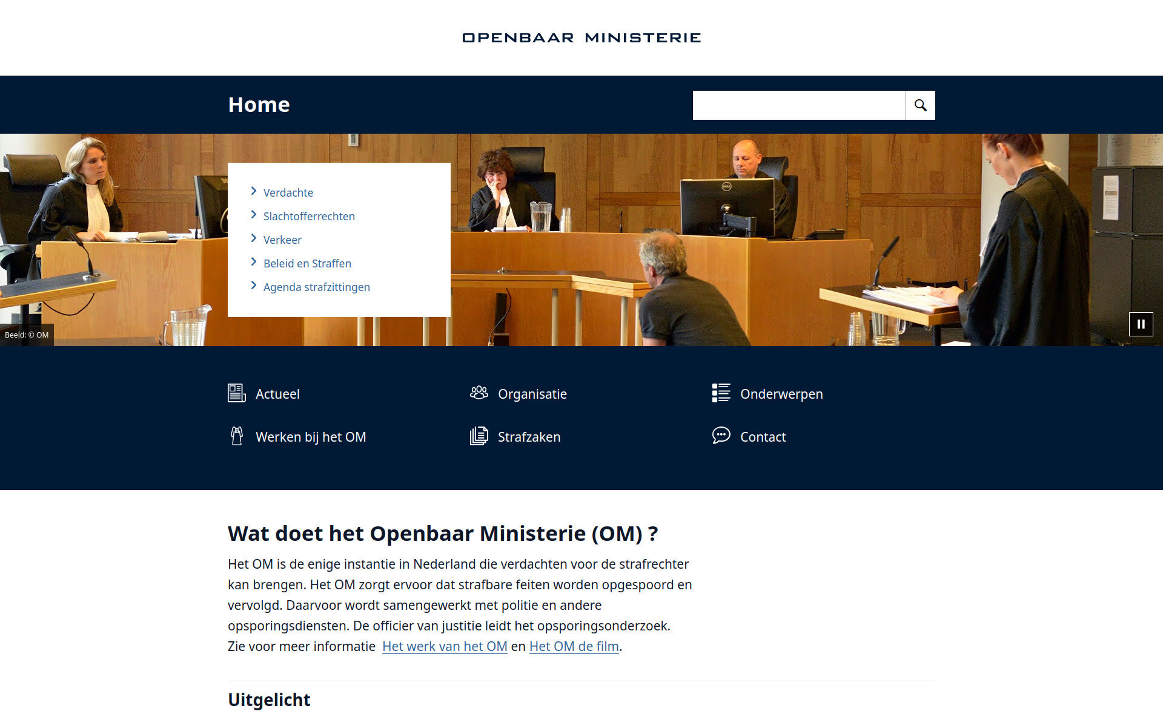This screenshot has width=1163, height=726.
Task: Click the documents icon beside Strafzaken
Action: [479, 436]
